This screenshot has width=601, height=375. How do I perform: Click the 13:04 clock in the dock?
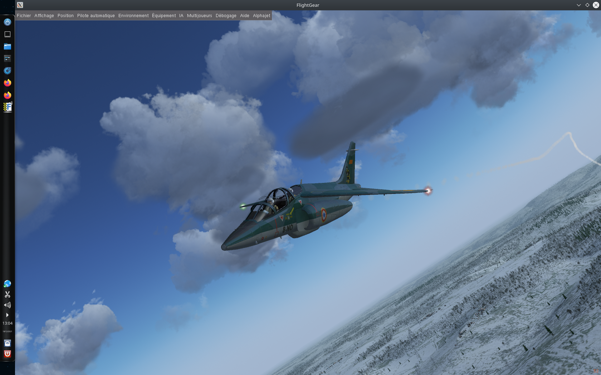8,323
